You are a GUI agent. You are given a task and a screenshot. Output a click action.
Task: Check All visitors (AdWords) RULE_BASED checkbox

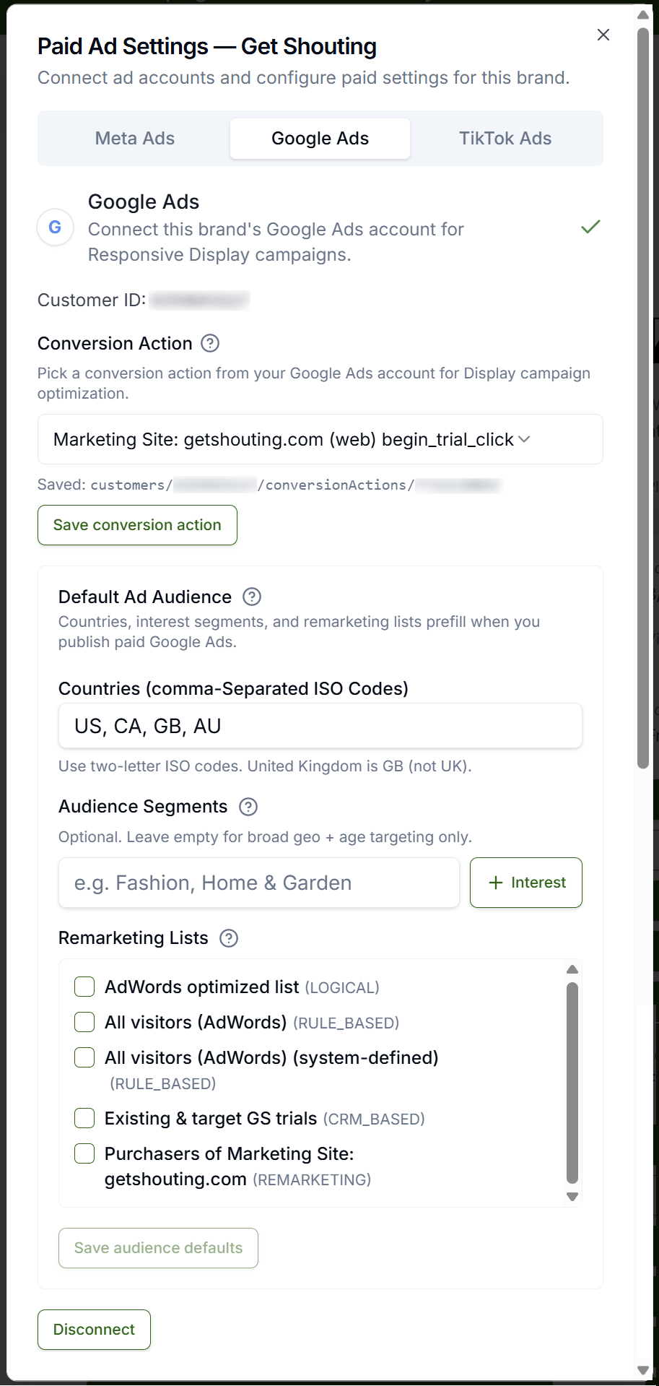pos(84,1022)
